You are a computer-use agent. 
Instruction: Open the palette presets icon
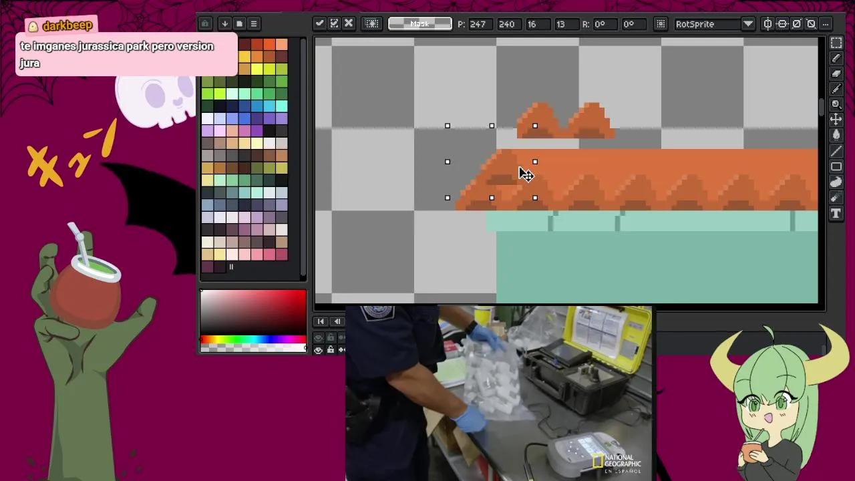tap(239, 24)
